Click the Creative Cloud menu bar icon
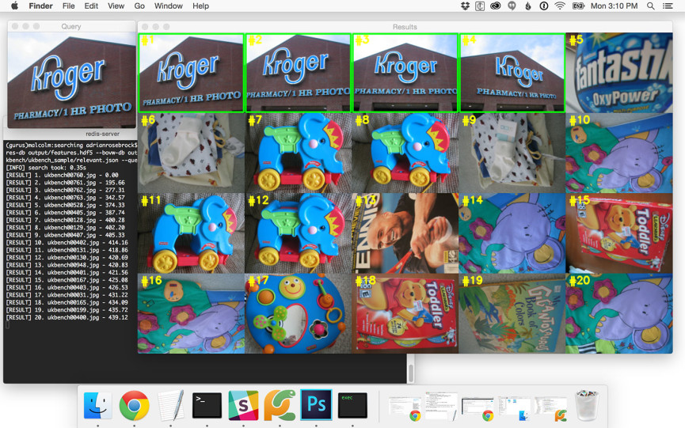The height and width of the screenshot is (428, 685). pyautogui.click(x=496, y=6)
